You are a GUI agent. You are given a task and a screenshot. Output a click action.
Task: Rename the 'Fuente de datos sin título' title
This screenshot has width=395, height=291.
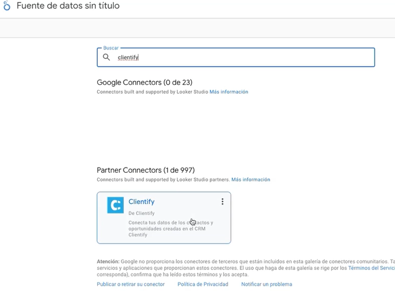pyautogui.click(x=68, y=5)
